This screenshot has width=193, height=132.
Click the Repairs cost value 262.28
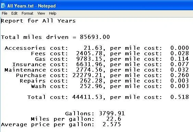[91, 80]
